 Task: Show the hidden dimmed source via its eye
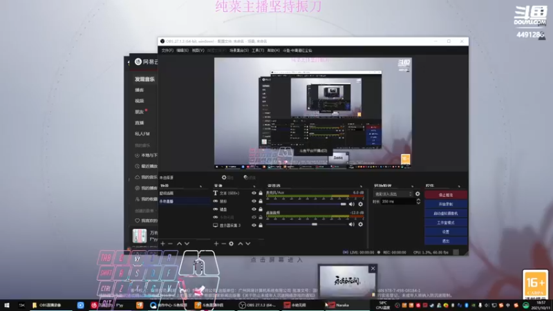point(254,217)
